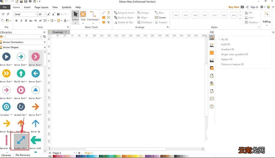Open the Symbols tab
Image resolution: width=275 pixels, height=158 pixels.
[x=67, y=7]
